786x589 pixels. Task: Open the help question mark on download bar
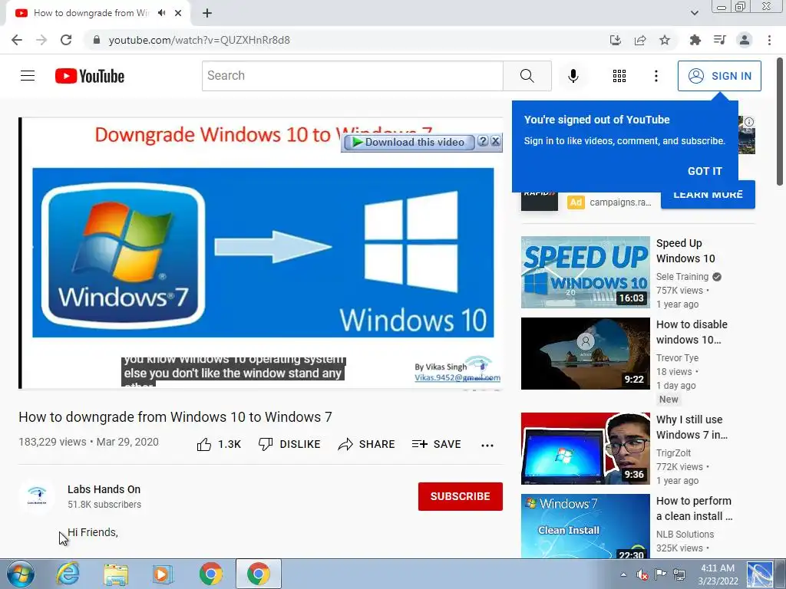483,141
